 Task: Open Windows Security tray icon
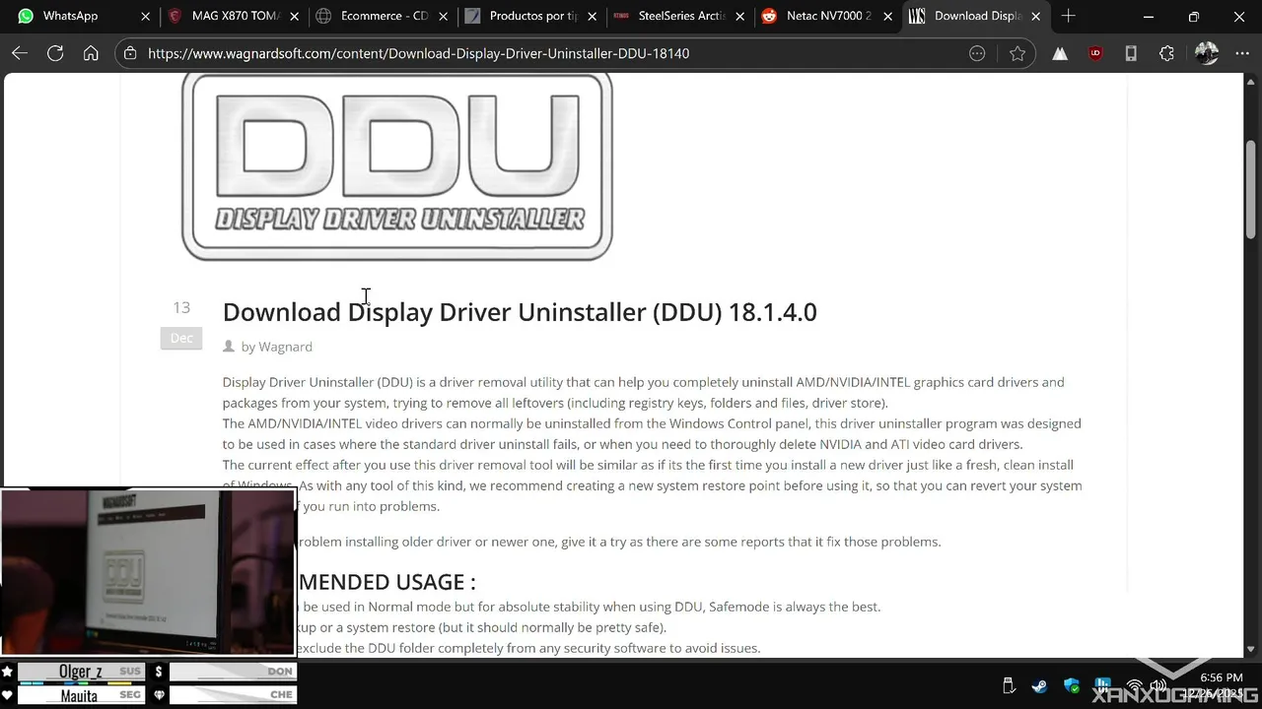pos(1072,686)
